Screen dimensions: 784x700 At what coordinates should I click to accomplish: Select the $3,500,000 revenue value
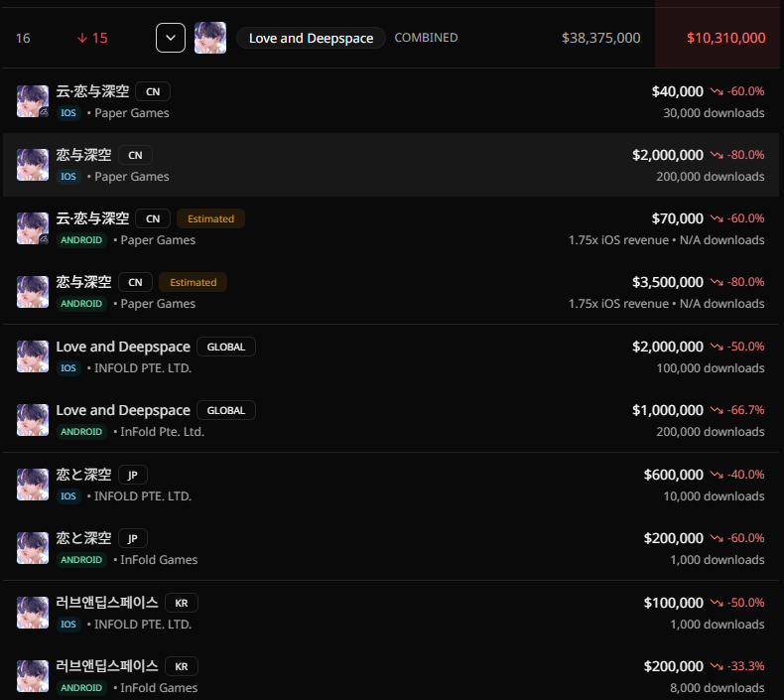tap(668, 282)
